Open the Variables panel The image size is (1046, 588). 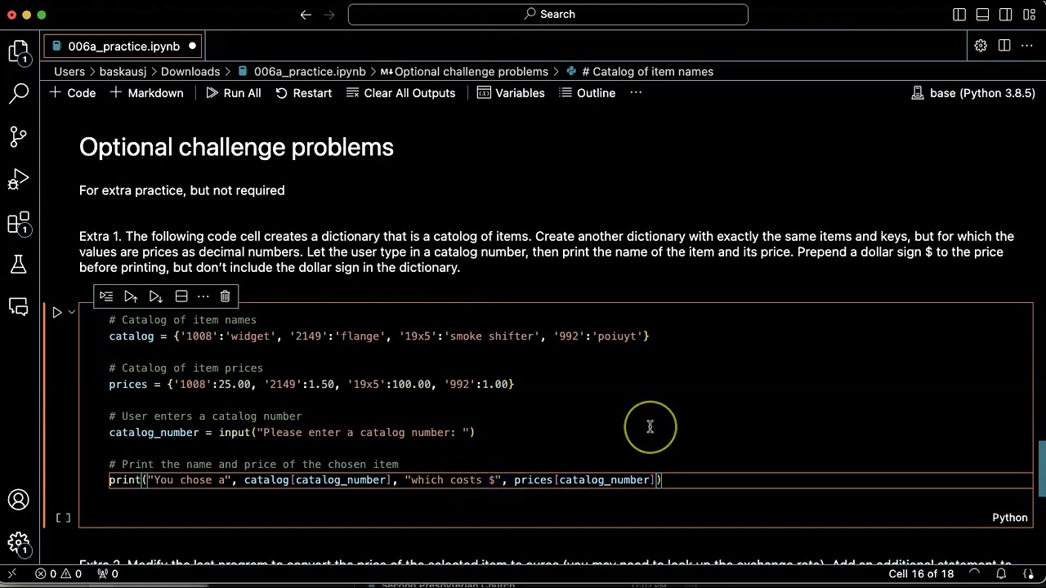point(511,93)
